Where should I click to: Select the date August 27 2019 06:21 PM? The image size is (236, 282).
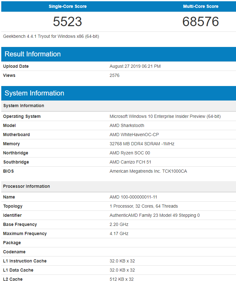pyautogui.click(x=135, y=66)
